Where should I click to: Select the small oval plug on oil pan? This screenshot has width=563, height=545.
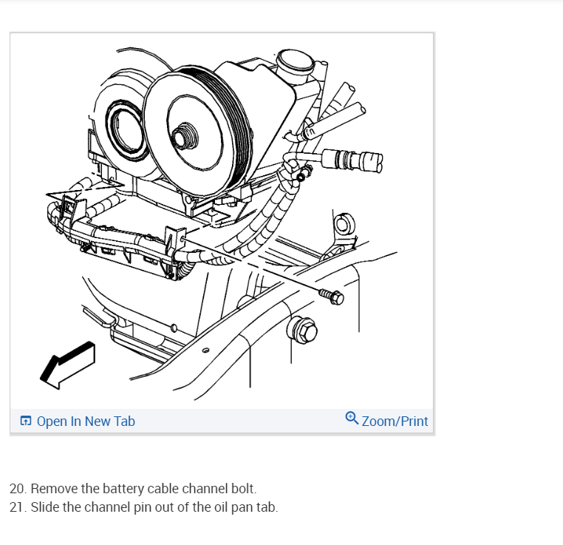click(174, 328)
